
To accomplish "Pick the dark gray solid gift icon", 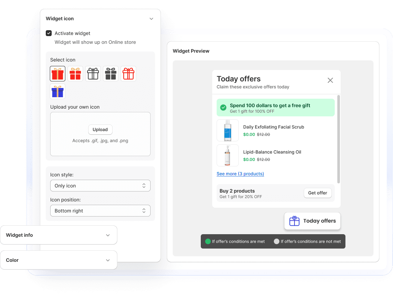I will 111,74.
